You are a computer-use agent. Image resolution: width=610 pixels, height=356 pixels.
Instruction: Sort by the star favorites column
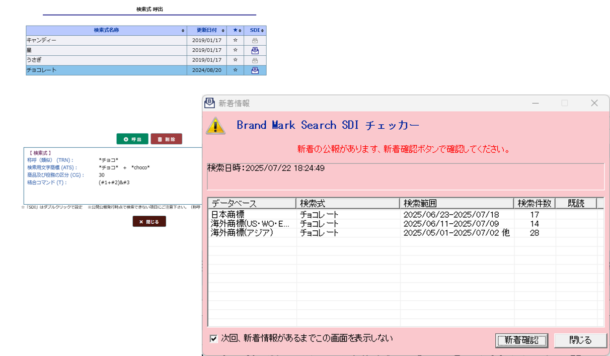(235, 31)
